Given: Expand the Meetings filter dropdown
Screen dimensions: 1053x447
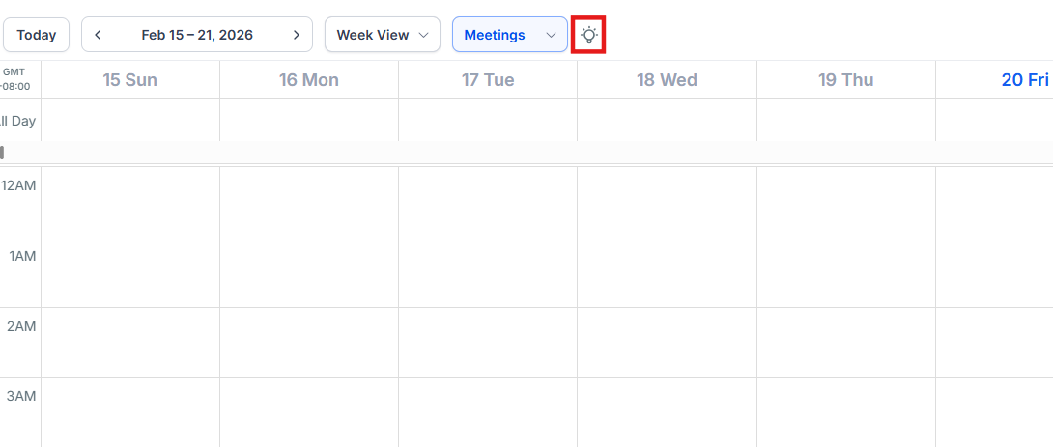Looking at the screenshot, I should click(509, 35).
